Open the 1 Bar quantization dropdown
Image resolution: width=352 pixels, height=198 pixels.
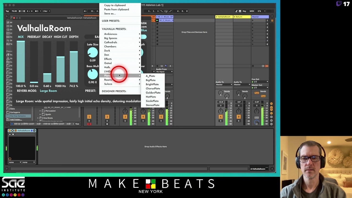point(46,11)
